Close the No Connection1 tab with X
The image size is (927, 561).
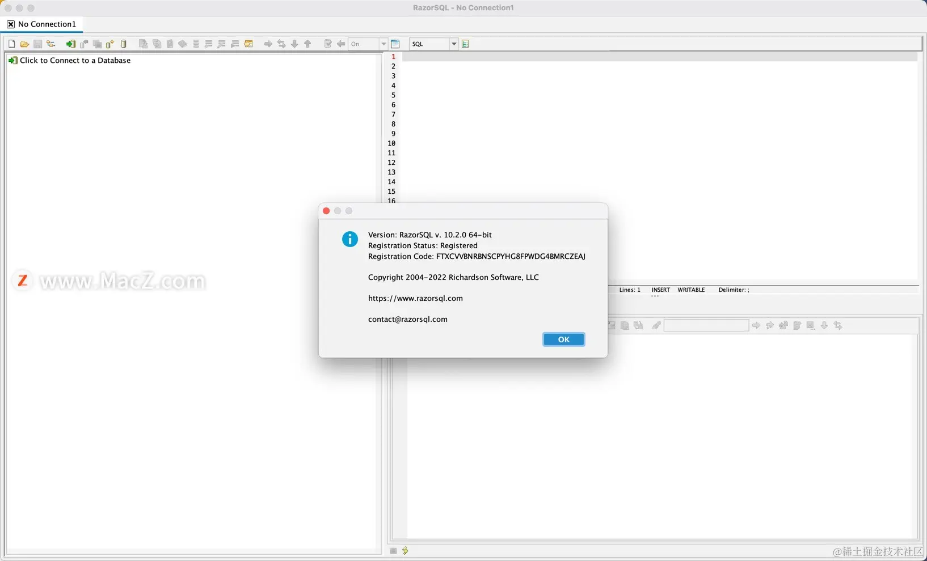pos(11,24)
